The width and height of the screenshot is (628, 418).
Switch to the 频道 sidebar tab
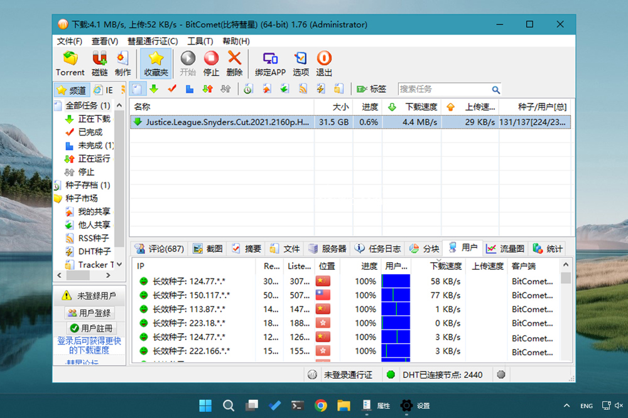click(x=72, y=90)
